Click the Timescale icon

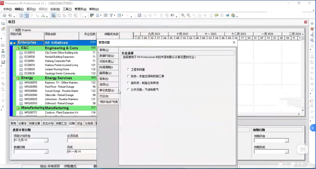click(106, 15)
